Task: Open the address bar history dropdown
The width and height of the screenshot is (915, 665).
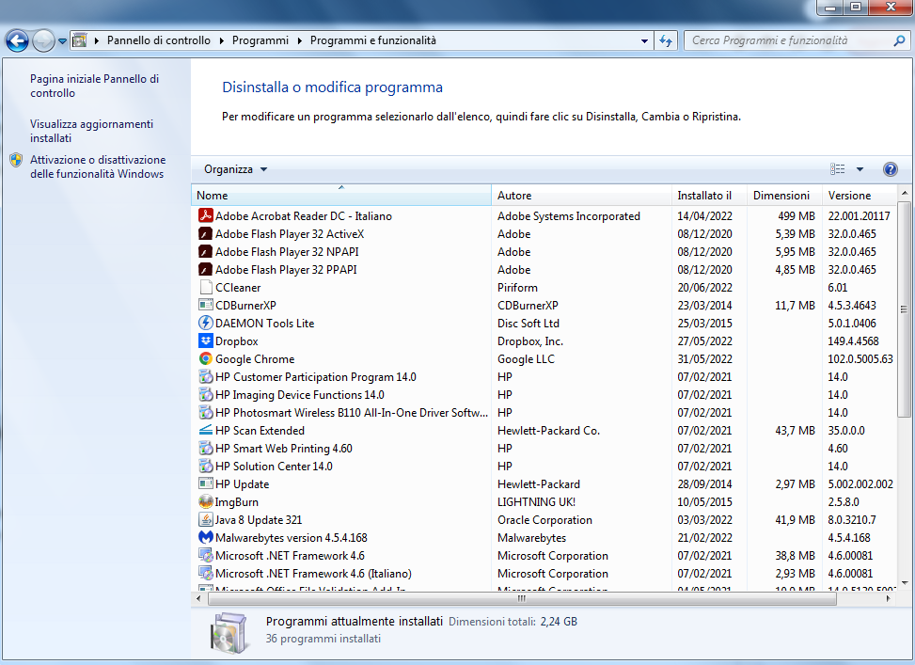Action: click(644, 41)
